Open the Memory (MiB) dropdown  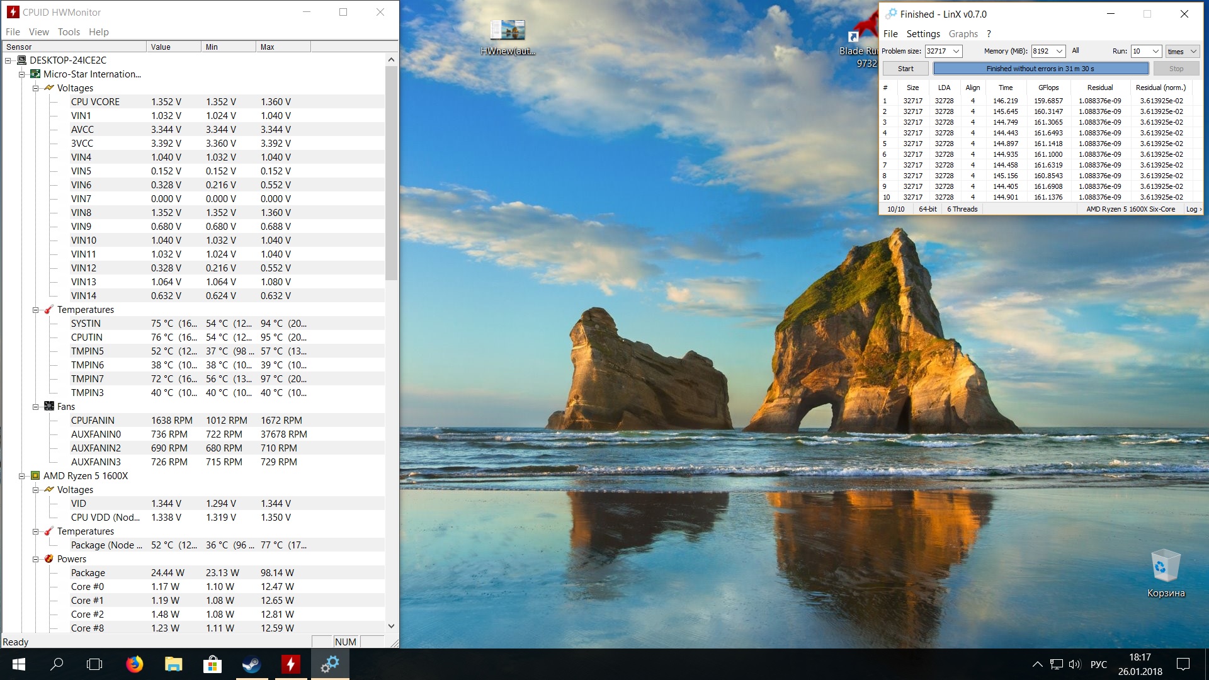(1060, 51)
